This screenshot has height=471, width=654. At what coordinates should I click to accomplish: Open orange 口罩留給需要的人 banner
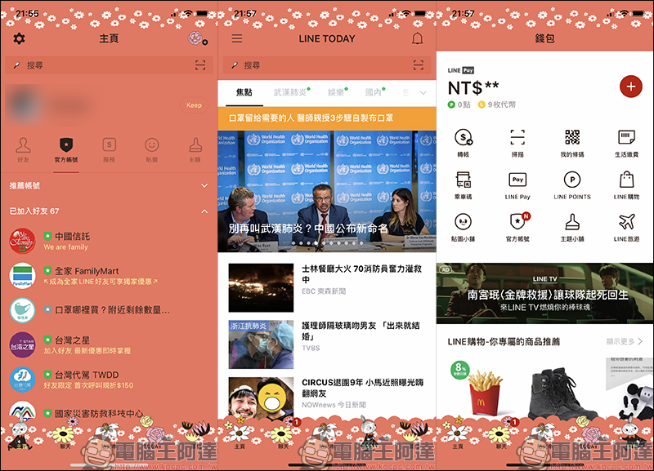click(x=327, y=118)
